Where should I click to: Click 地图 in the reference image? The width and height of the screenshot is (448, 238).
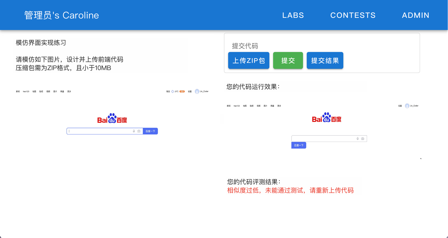(x=34, y=92)
